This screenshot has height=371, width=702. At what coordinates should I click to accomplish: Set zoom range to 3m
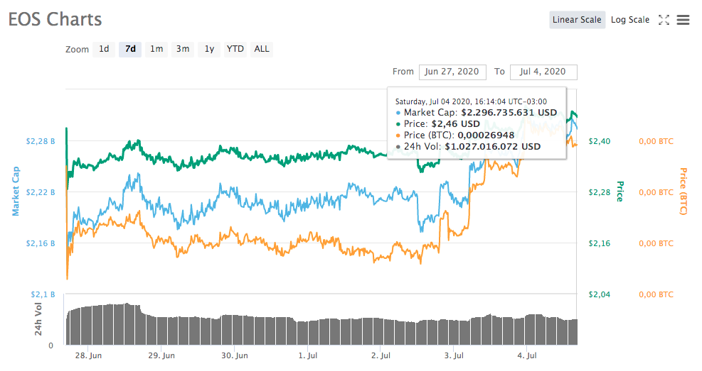[x=183, y=49]
